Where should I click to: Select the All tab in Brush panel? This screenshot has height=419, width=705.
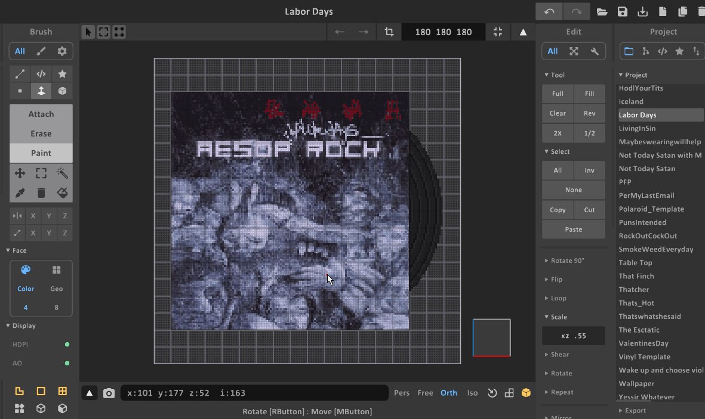20,51
